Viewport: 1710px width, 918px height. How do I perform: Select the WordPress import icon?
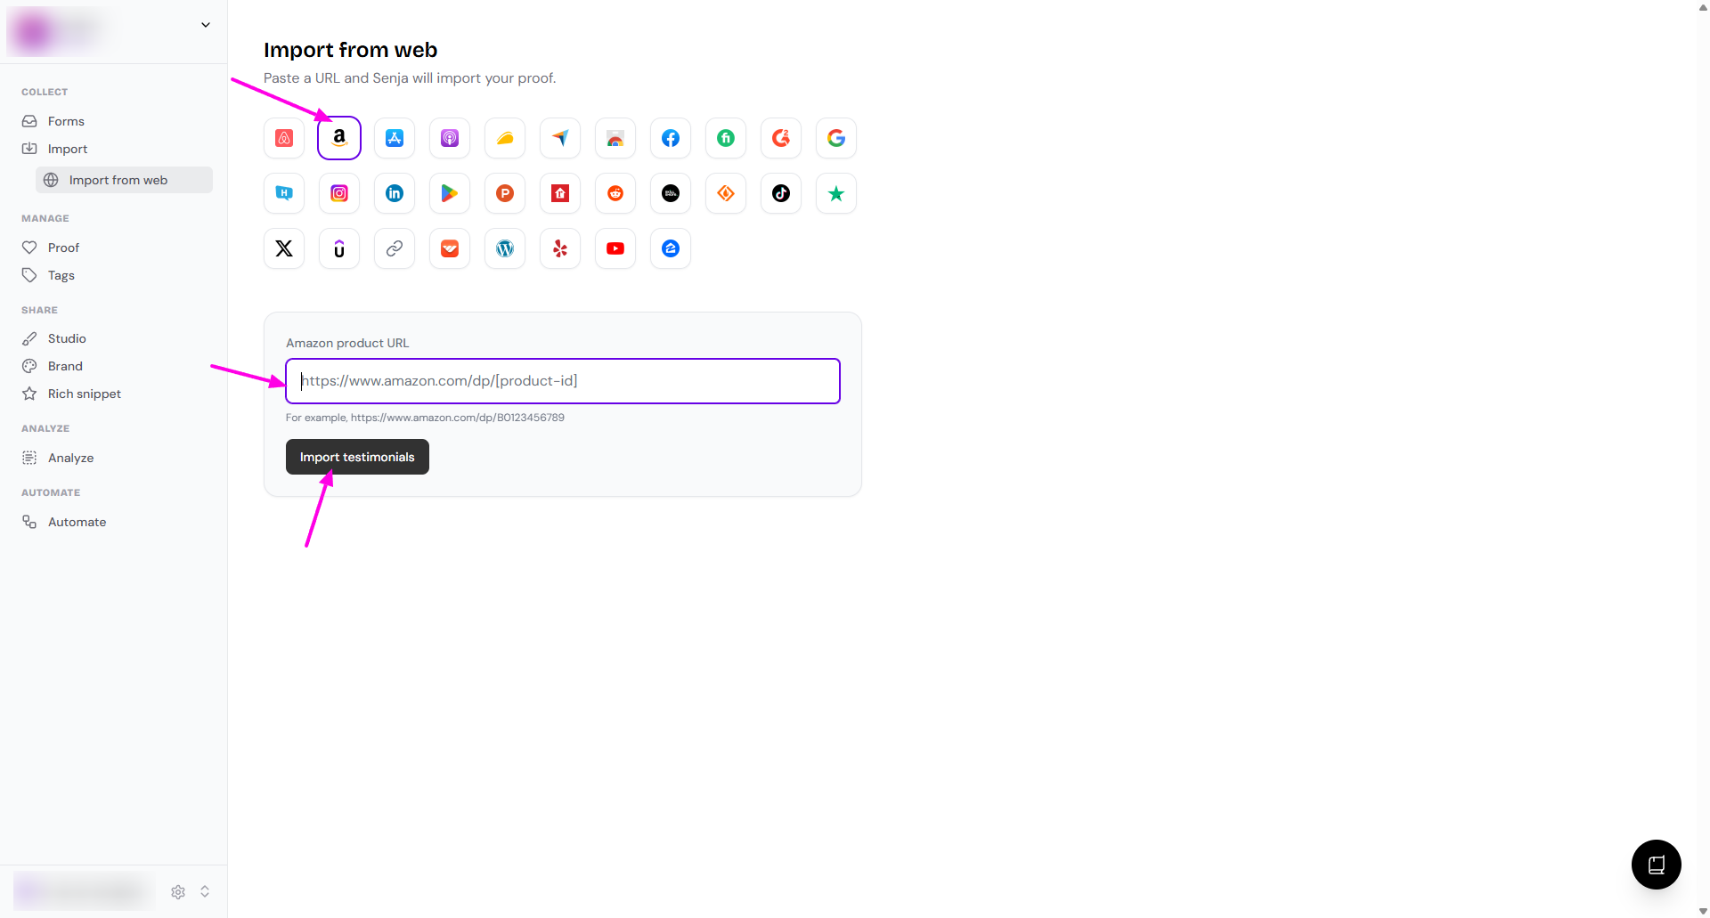505,248
